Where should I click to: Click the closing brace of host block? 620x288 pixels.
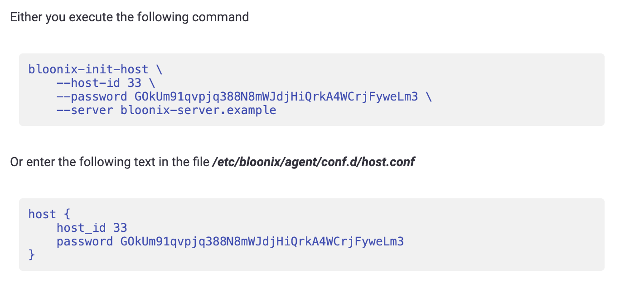tap(32, 255)
